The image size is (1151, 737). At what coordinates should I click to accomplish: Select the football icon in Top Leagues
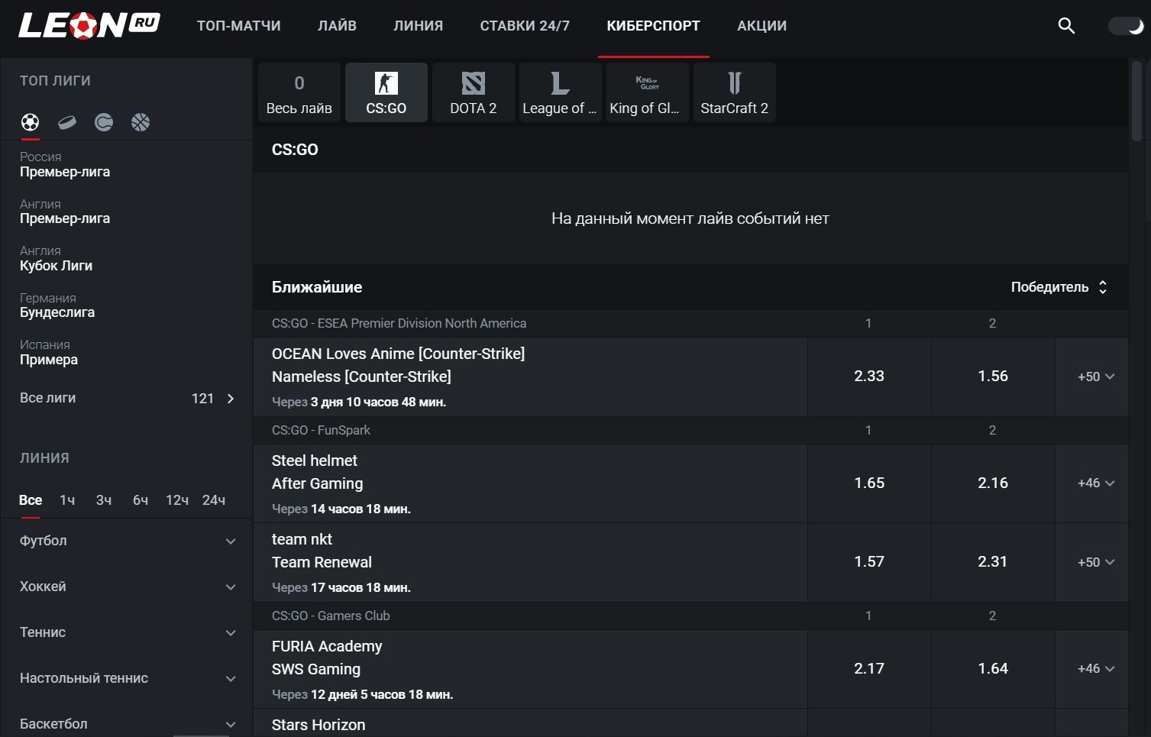coord(31,122)
